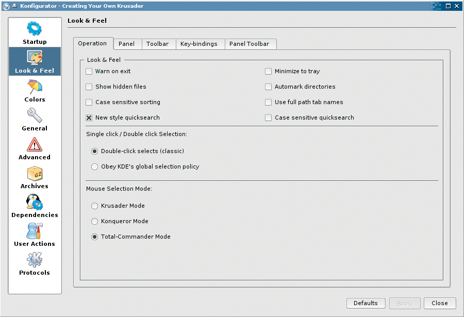Enable Minimize to tray
464x317 pixels.
click(269, 71)
